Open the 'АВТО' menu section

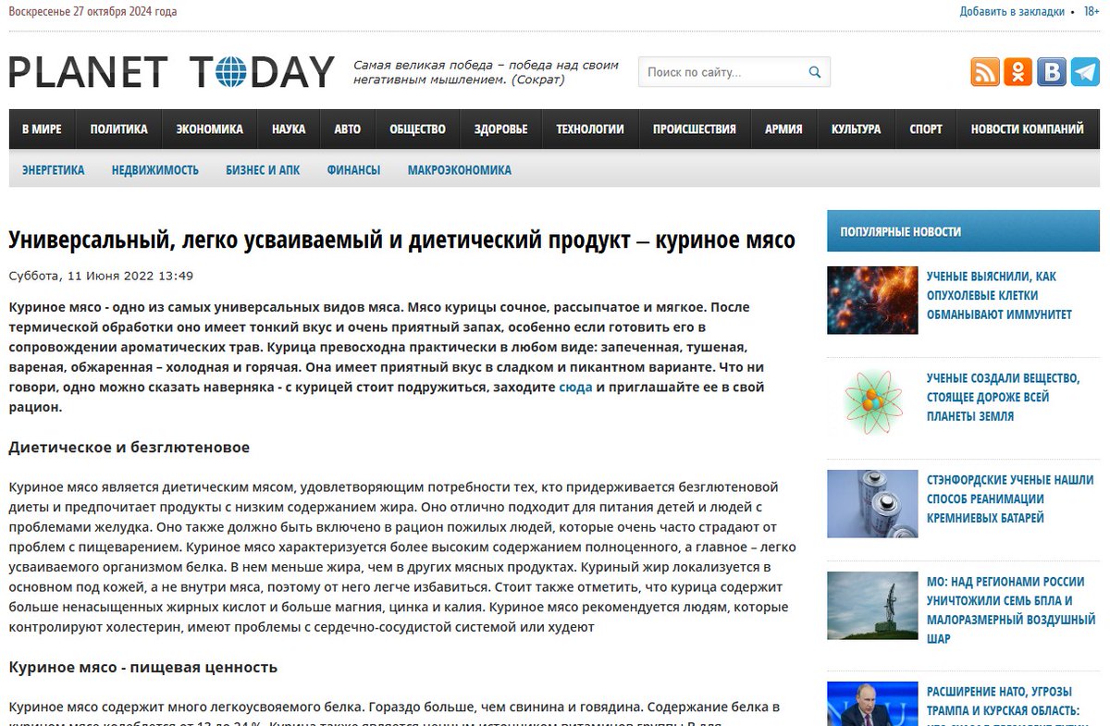pyautogui.click(x=348, y=129)
